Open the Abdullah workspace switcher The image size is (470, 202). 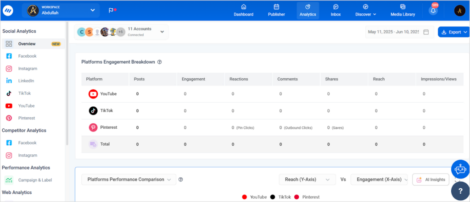click(x=61, y=11)
